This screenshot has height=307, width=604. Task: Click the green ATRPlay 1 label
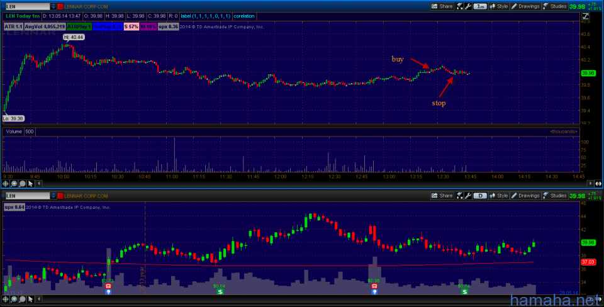[x=79, y=26]
